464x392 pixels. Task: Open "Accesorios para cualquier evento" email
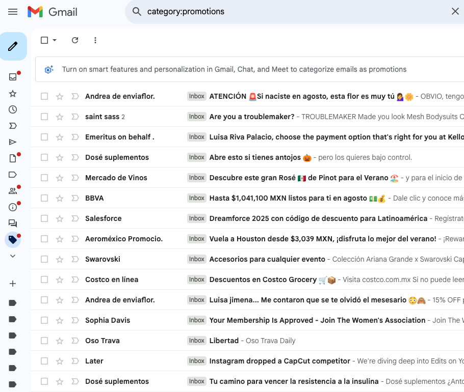click(267, 259)
